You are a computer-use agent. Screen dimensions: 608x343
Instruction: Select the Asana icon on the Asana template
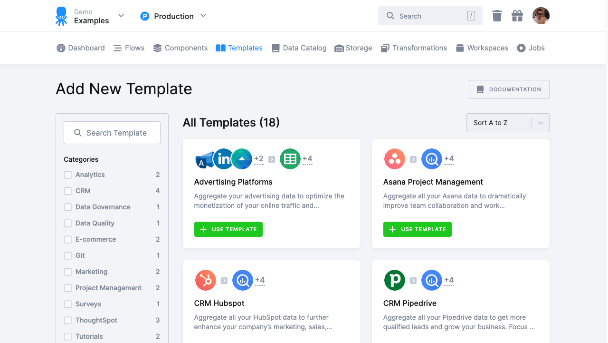(394, 159)
